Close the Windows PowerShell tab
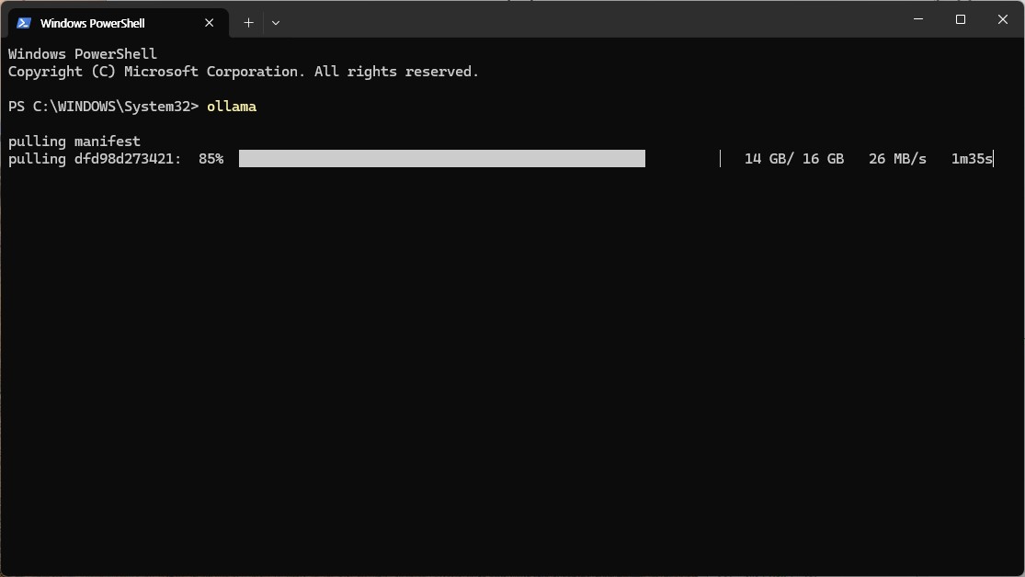This screenshot has width=1025, height=577. 210,23
